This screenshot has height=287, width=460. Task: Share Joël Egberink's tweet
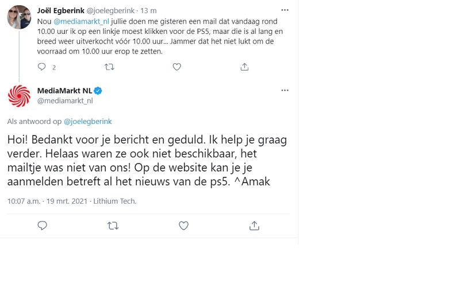pos(244,67)
